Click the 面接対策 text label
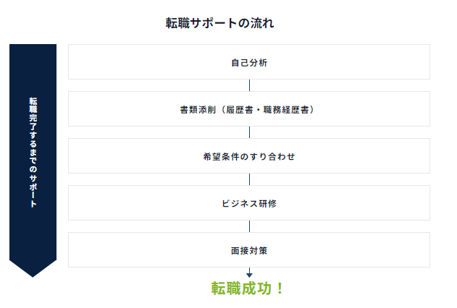 pos(249,250)
